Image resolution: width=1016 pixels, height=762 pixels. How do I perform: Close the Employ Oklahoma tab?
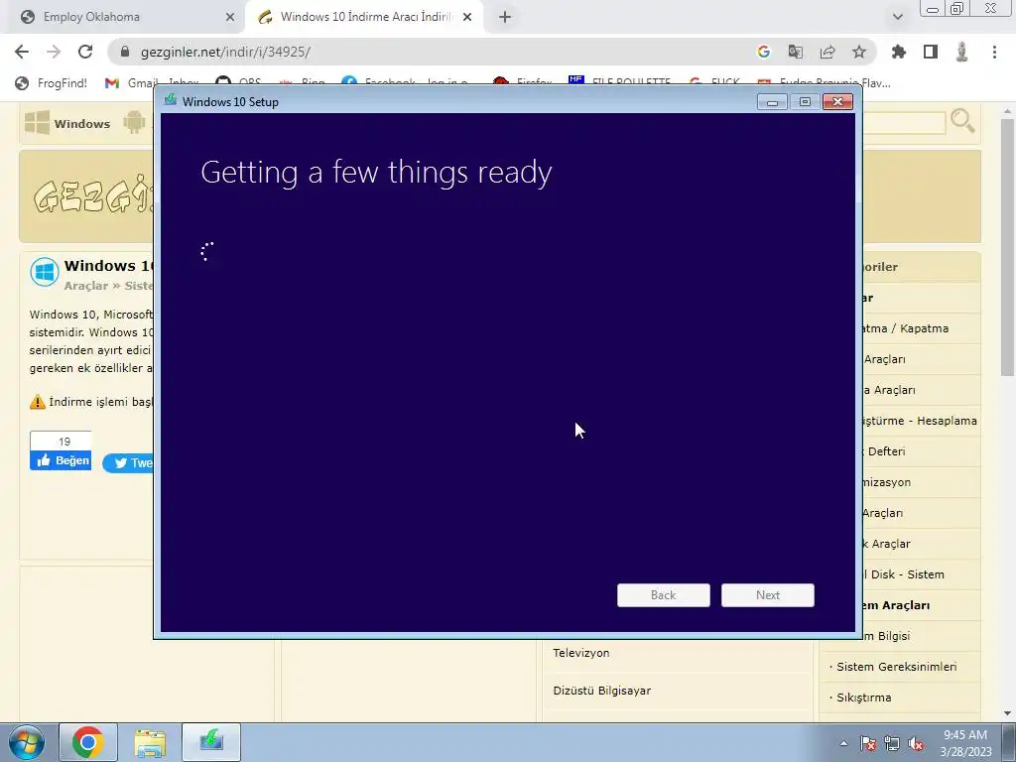[230, 17]
